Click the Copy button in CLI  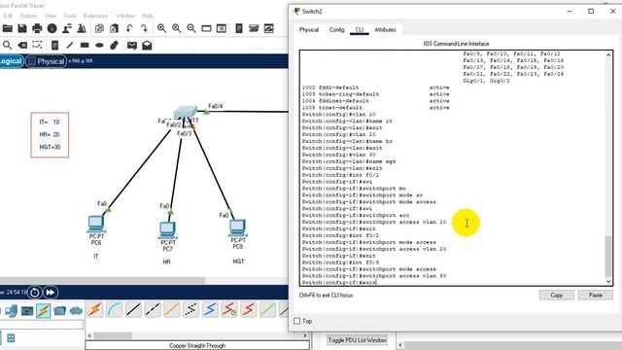(556, 296)
